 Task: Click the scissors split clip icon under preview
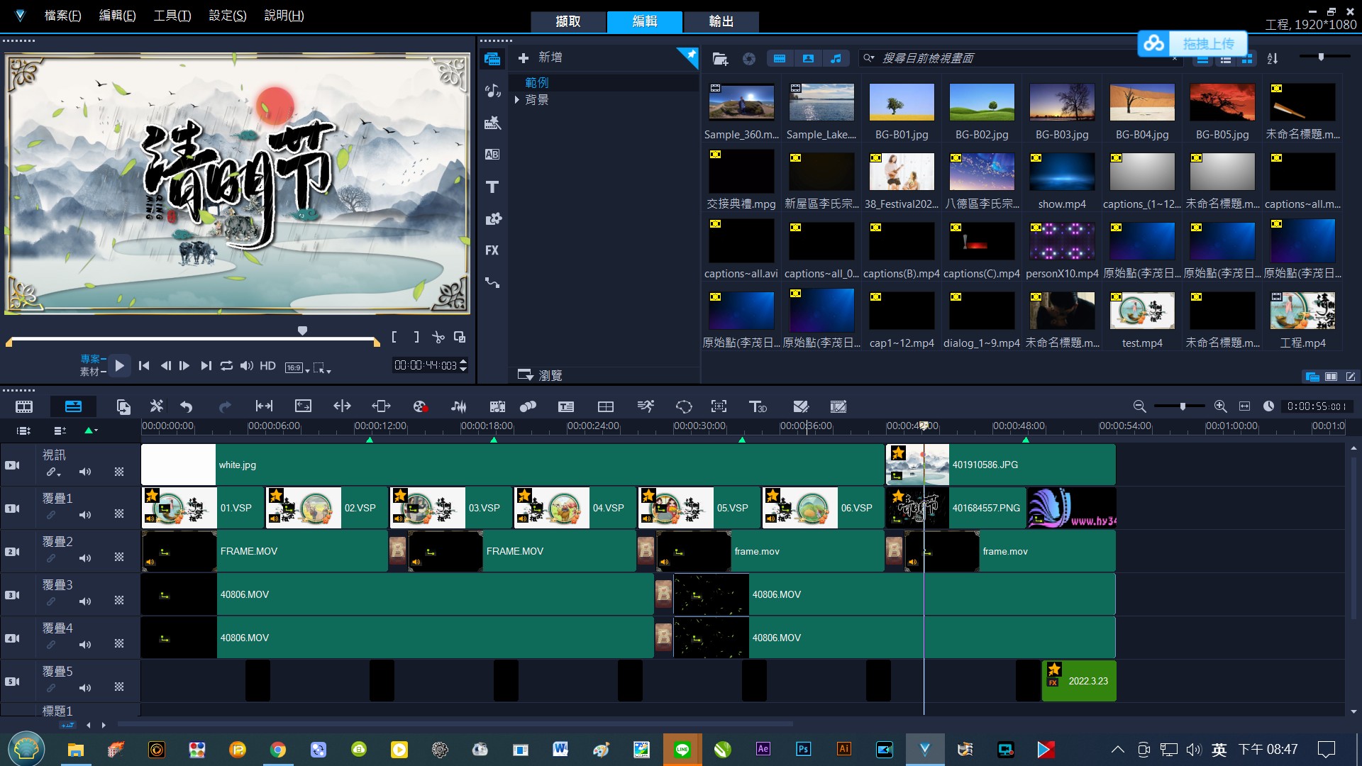(x=438, y=338)
